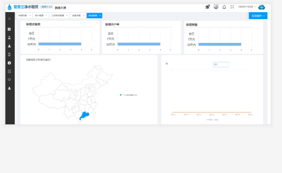
Task: Click the version 1.0 badge
Action: (47, 7)
